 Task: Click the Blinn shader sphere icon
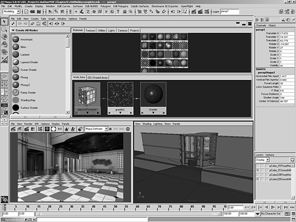(x=15, y=47)
